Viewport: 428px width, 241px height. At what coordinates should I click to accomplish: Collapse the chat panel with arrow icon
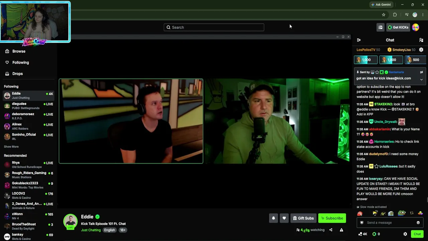tap(359, 40)
